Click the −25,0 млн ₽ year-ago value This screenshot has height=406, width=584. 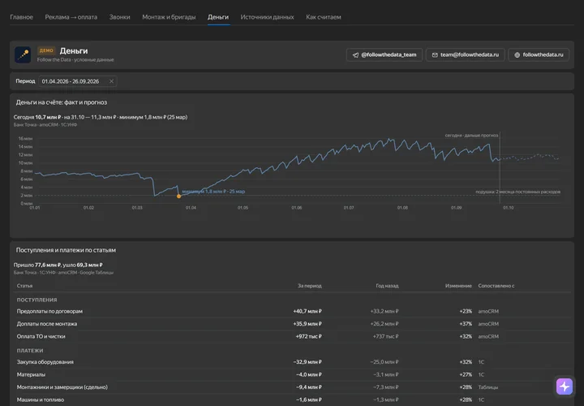pos(384,362)
